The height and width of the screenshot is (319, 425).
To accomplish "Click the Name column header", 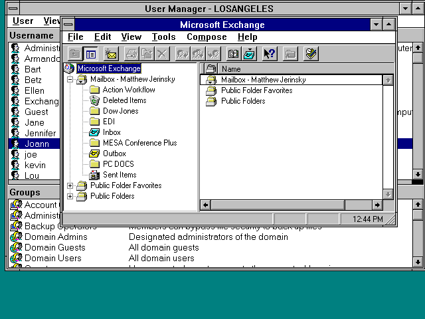I will [306, 69].
